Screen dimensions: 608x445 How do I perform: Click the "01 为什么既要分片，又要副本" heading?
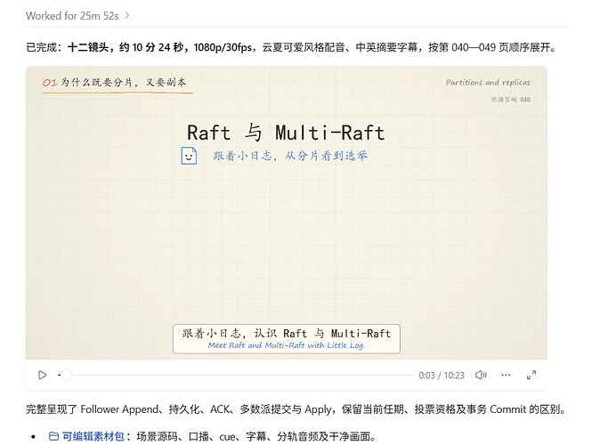point(114,82)
